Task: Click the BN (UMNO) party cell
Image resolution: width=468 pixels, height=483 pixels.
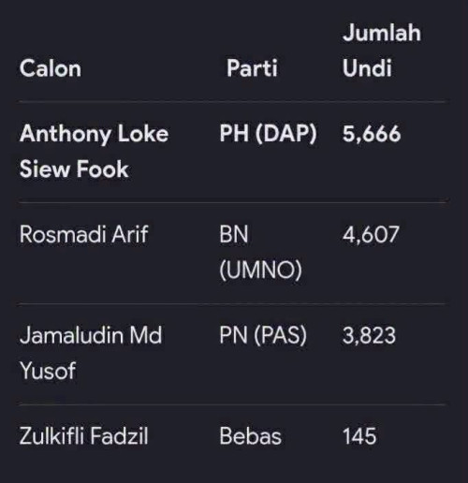Action: click(260, 252)
